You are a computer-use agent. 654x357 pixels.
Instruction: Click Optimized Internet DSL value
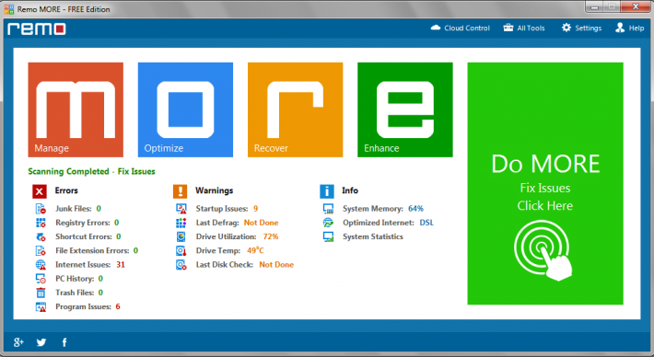(x=426, y=223)
